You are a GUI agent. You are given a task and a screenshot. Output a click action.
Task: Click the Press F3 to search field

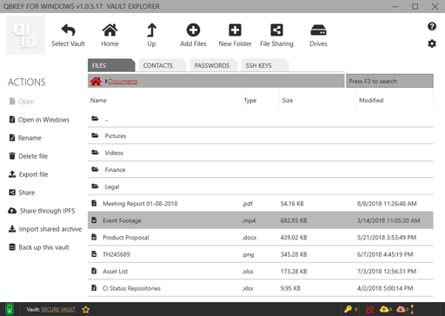pyautogui.click(x=389, y=81)
